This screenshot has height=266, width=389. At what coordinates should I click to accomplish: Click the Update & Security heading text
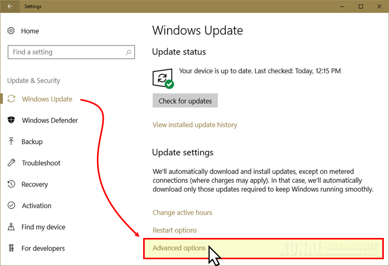pos(34,81)
